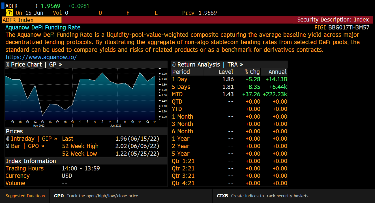The image size is (375, 203).
Task: Open Price Chart GP panel link
Action: coord(36,64)
